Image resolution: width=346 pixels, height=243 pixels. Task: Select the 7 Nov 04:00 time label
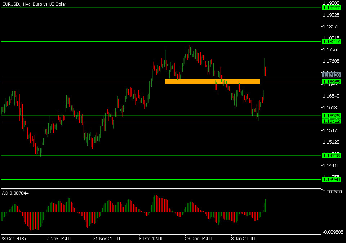pyautogui.click(x=59, y=238)
